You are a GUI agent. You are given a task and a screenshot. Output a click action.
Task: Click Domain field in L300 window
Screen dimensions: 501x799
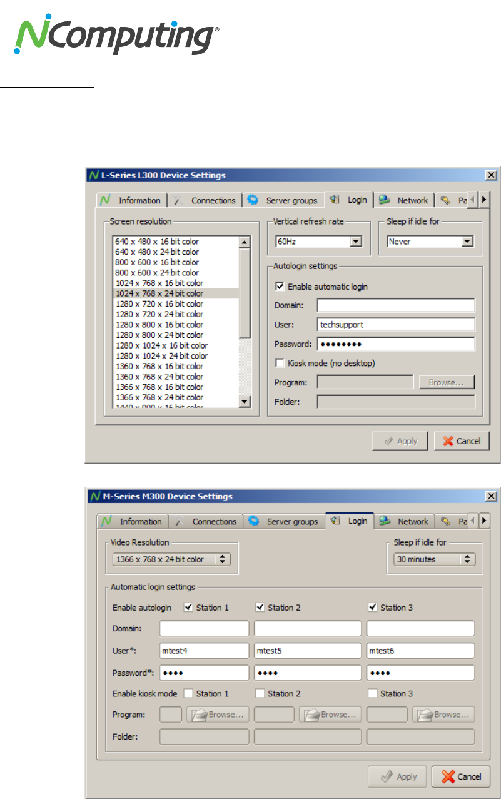pyautogui.click(x=396, y=305)
